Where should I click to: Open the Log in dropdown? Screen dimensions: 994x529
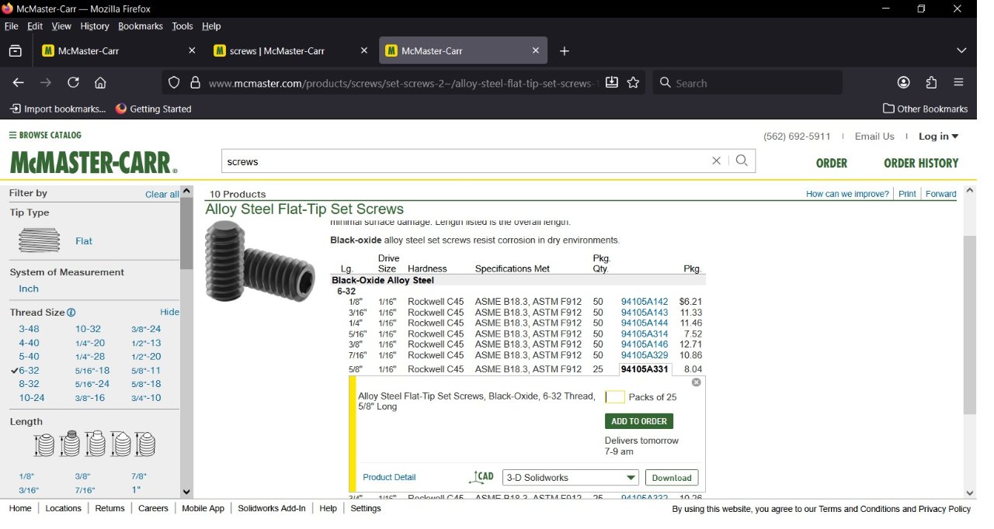tap(938, 137)
